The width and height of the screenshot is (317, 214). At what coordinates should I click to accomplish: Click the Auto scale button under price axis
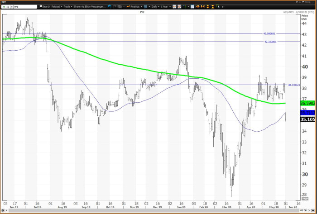(305, 199)
